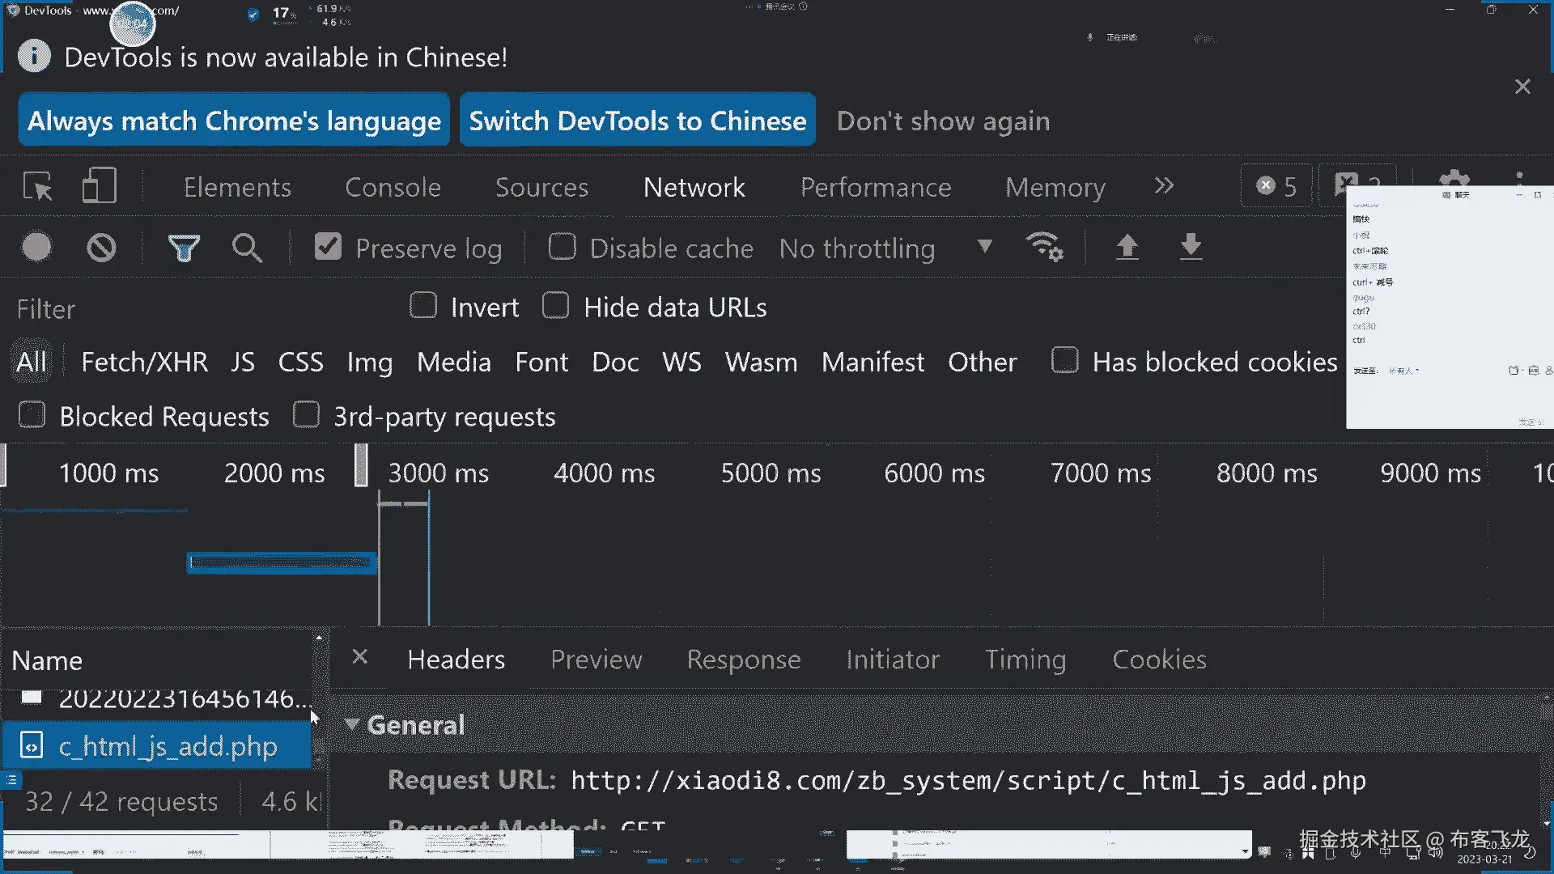The height and width of the screenshot is (874, 1554).
Task: Expand more DevTools tabs chevron
Action: click(1164, 186)
